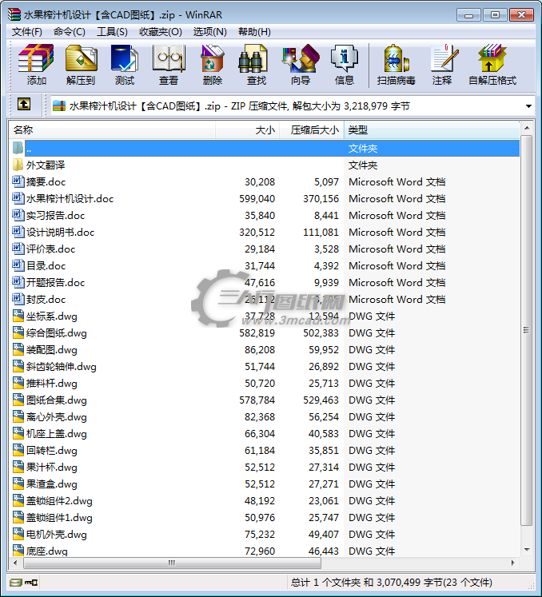Click the drive icon in status bar
Viewport: 542px width, 597px height.
coord(16,582)
